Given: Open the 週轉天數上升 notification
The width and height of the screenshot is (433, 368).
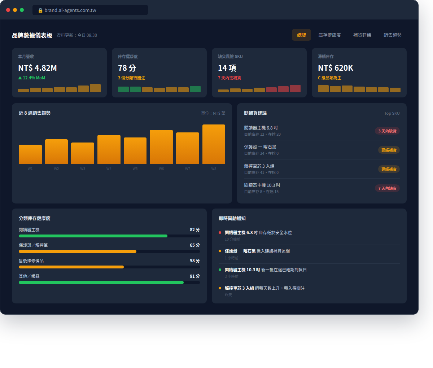Looking at the screenshot, I should coord(309,291).
